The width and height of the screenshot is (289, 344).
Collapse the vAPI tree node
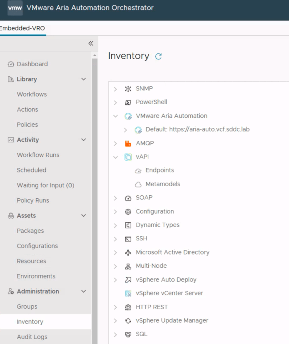(x=115, y=157)
